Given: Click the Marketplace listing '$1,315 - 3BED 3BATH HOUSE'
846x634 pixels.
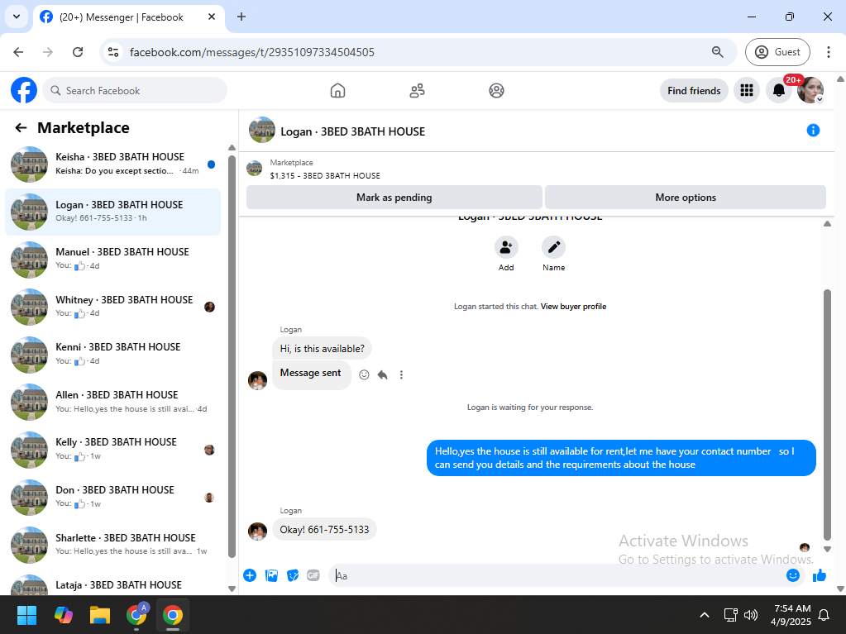Looking at the screenshot, I should tap(325, 176).
